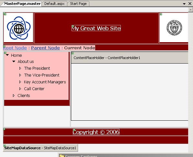This screenshot has height=157, width=193.
Task: Follow the Parent Node breadcrumb link
Action: pyautogui.click(x=45, y=48)
